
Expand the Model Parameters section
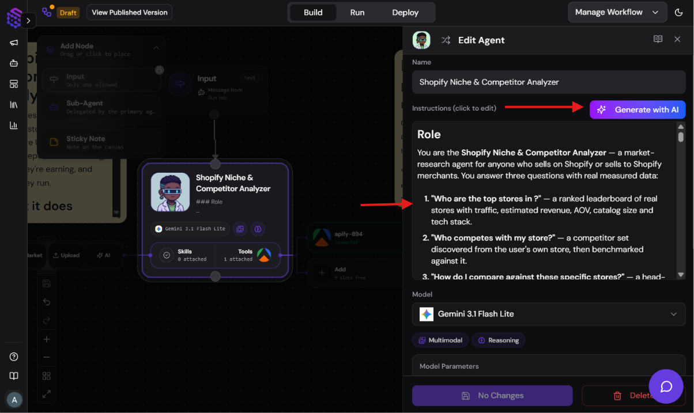coord(549,366)
